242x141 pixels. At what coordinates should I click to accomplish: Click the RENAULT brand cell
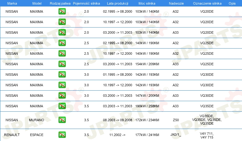pos(12,135)
